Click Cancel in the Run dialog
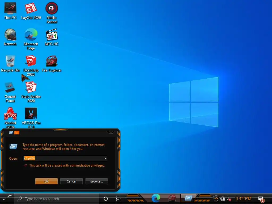Image resolution: width=272 pixels, height=204 pixels. pyautogui.click(x=71, y=181)
